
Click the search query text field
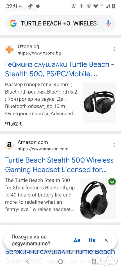pos(60,23)
